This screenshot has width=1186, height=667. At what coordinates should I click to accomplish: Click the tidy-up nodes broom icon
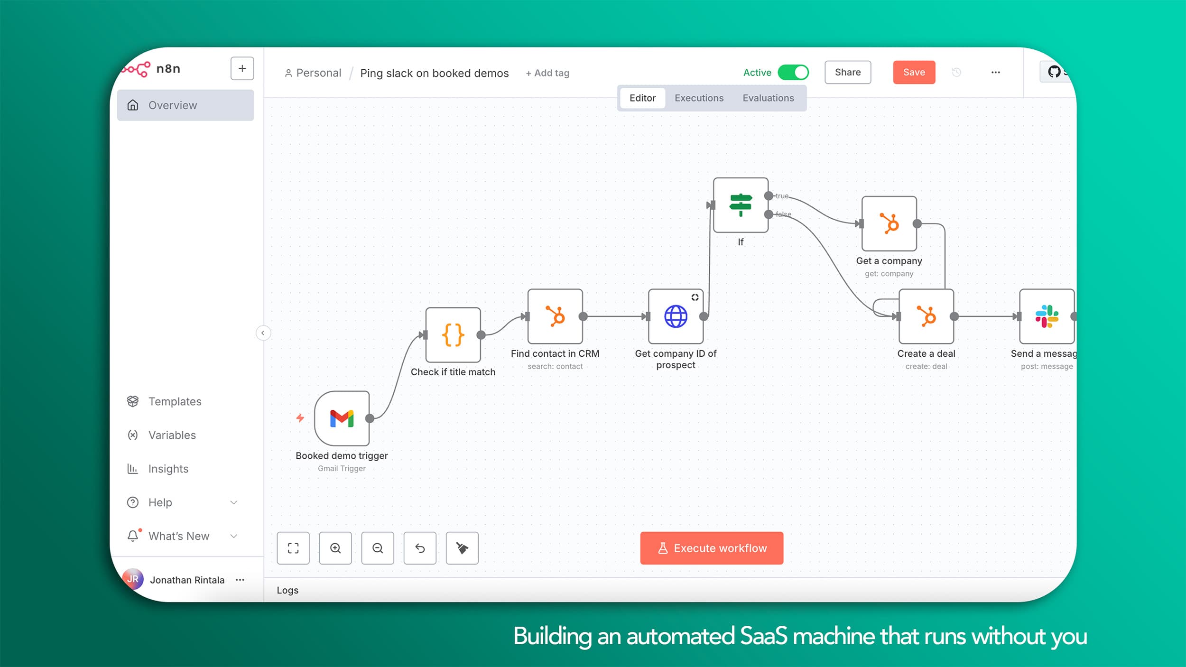click(x=462, y=548)
